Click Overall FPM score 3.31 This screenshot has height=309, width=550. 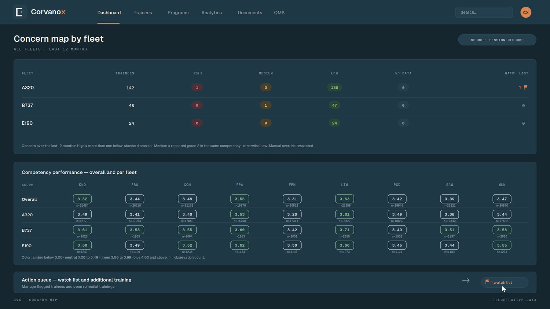292,199
